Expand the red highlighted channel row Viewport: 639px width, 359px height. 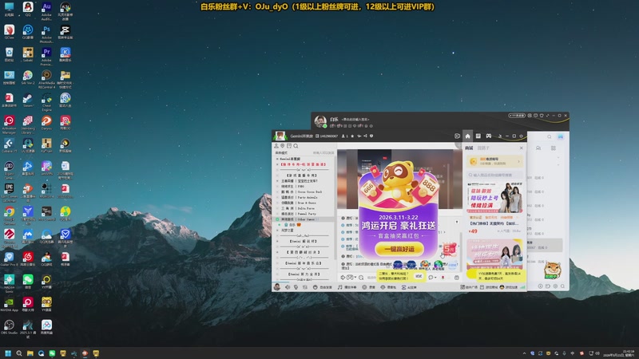pyautogui.click(x=277, y=164)
